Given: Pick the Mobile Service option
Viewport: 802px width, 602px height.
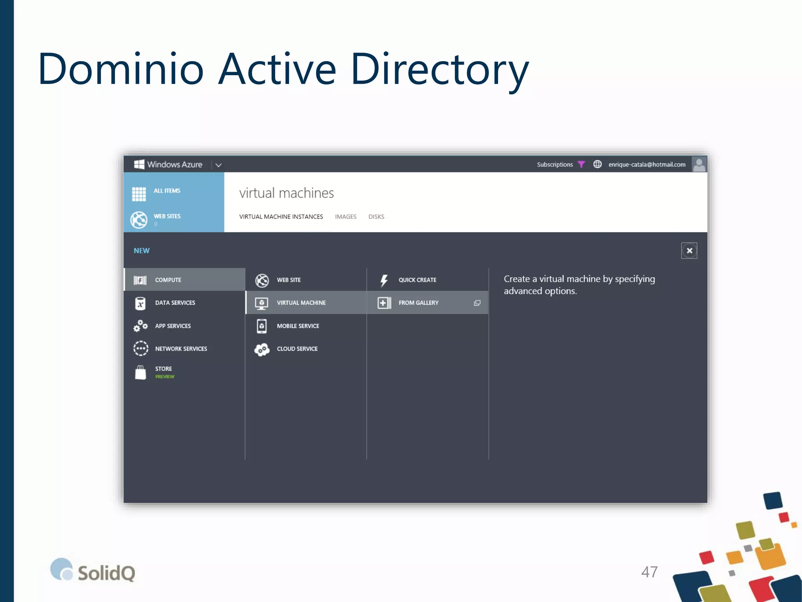Looking at the screenshot, I should pyautogui.click(x=298, y=326).
